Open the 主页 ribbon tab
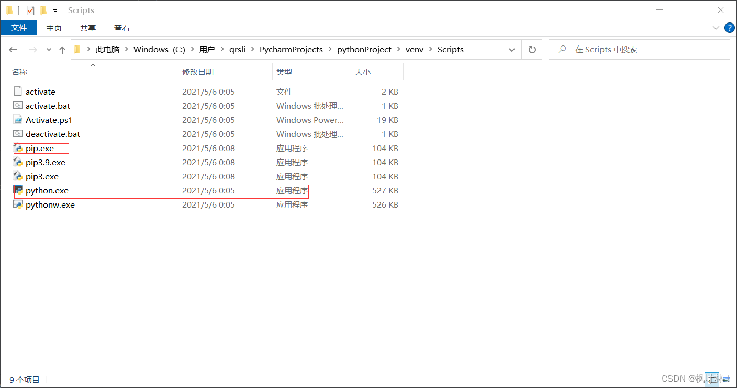The height and width of the screenshot is (388, 737). click(x=54, y=28)
